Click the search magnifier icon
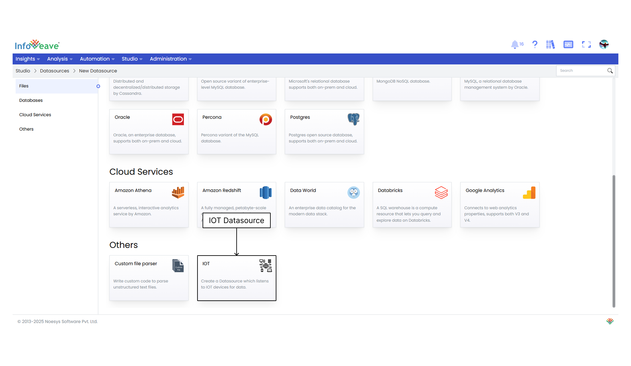 click(610, 71)
